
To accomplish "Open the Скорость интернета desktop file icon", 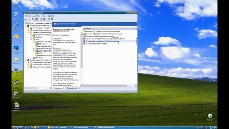I will pos(16,107).
